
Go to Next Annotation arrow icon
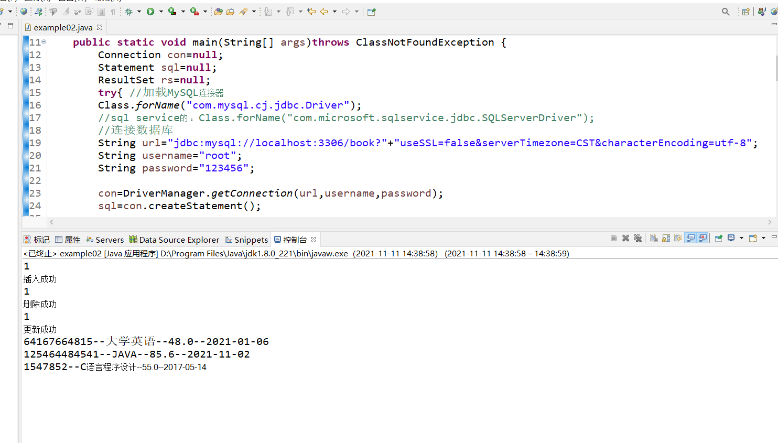tap(267, 12)
